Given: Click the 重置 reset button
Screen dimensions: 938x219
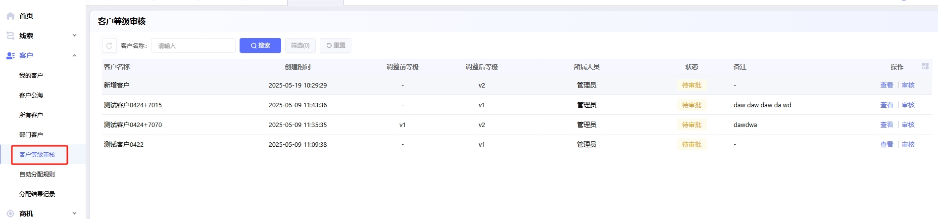Looking at the screenshot, I should (x=336, y=45).
